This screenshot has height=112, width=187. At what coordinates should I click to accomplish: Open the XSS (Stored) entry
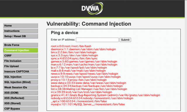click(20, 103)
